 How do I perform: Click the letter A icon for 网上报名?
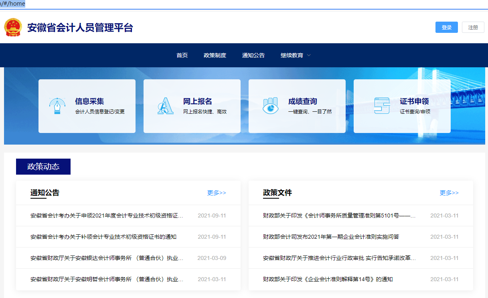pyautogui.click(x=165, y=106)
